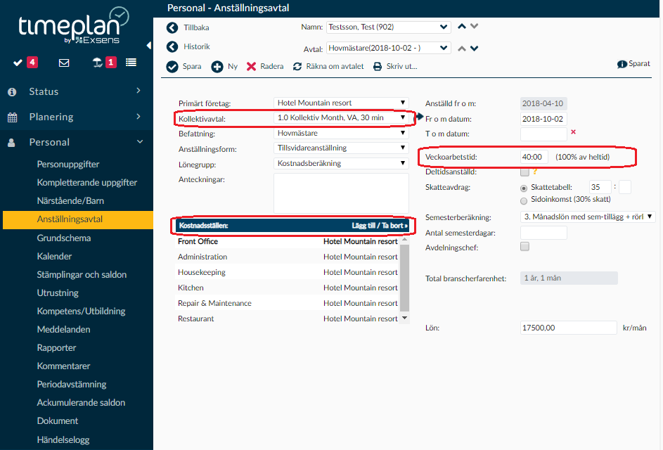
Task: Select the Skattetabell radio button
Action: (524, 188)
